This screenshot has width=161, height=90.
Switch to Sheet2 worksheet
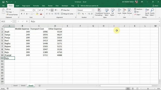(23, 85)
